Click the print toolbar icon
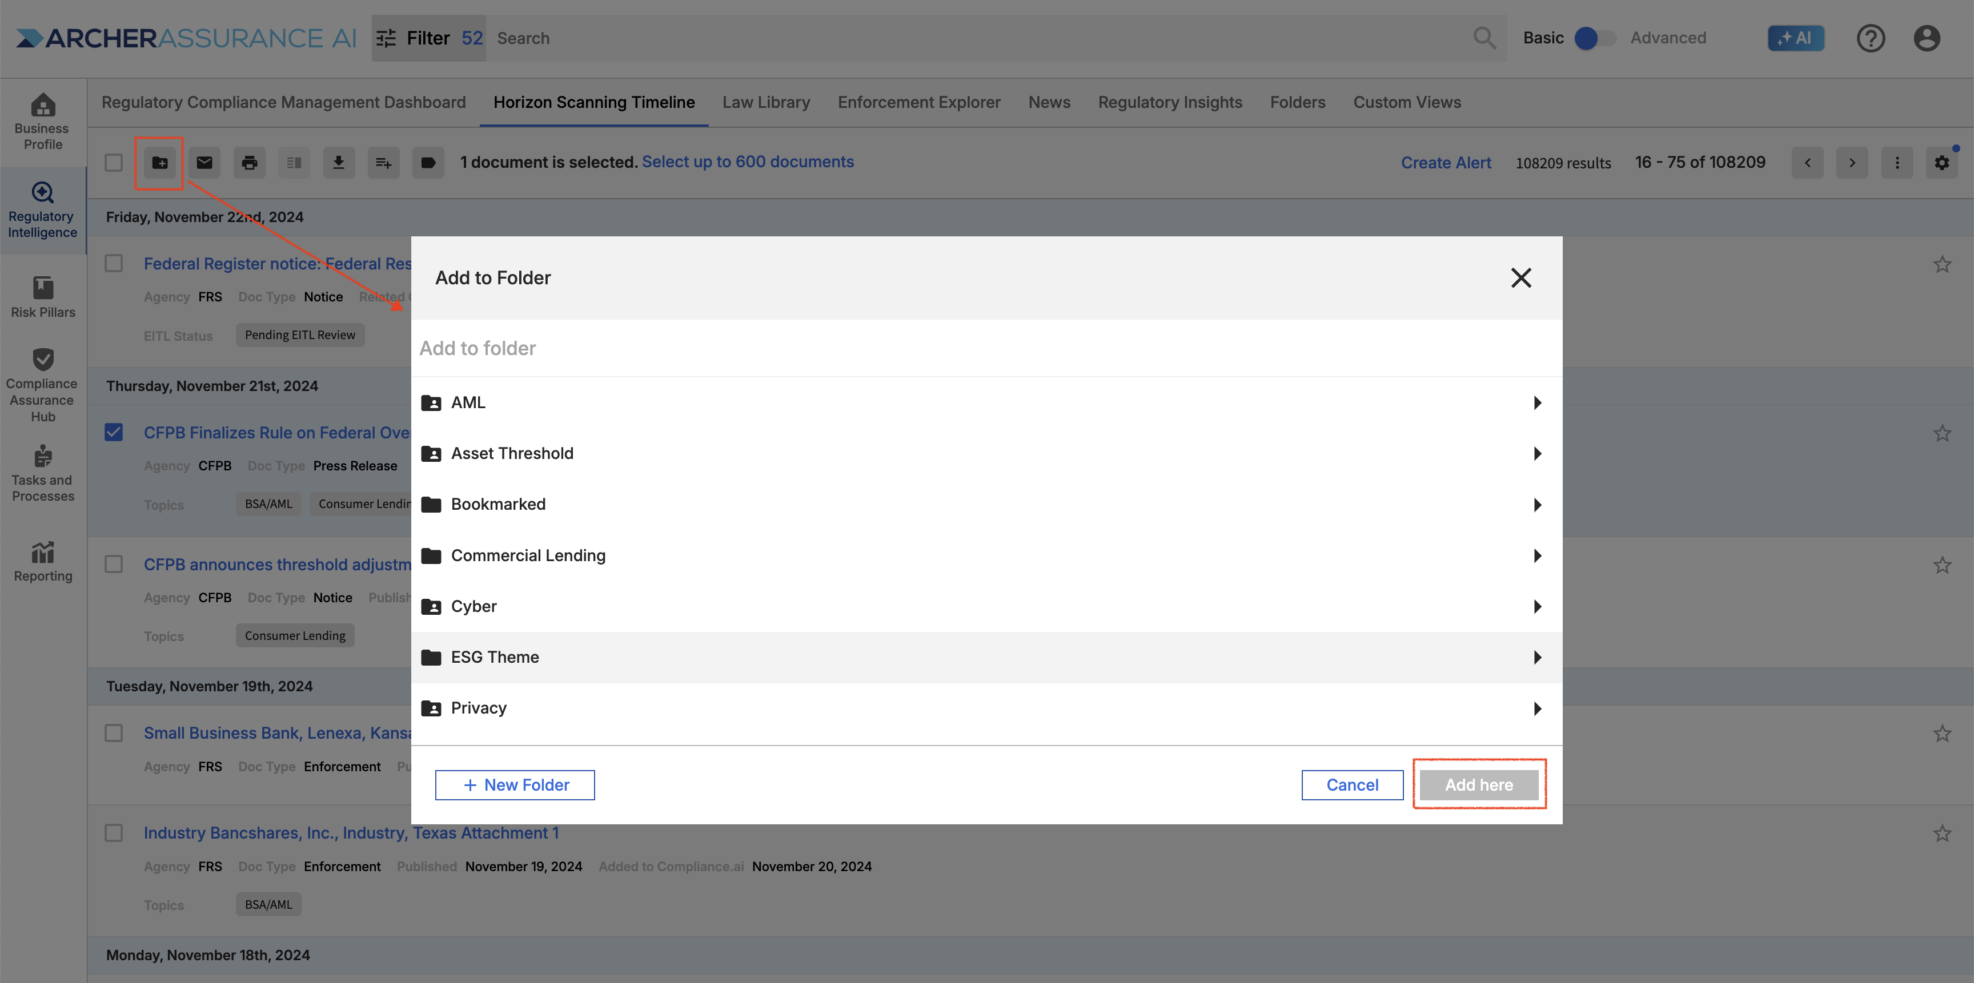Viewport: 1974px width, 983px height. pos(249,162)
